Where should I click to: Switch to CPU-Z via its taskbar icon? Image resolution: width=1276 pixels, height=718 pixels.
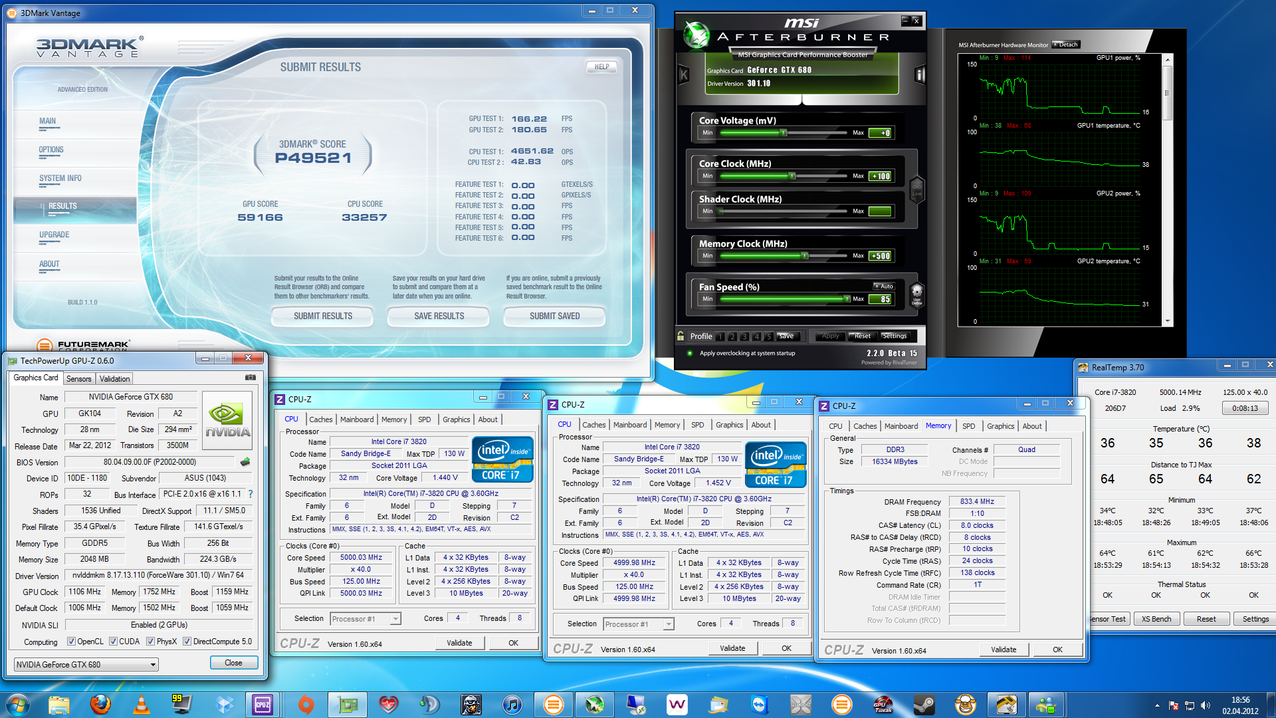[263, 705]
